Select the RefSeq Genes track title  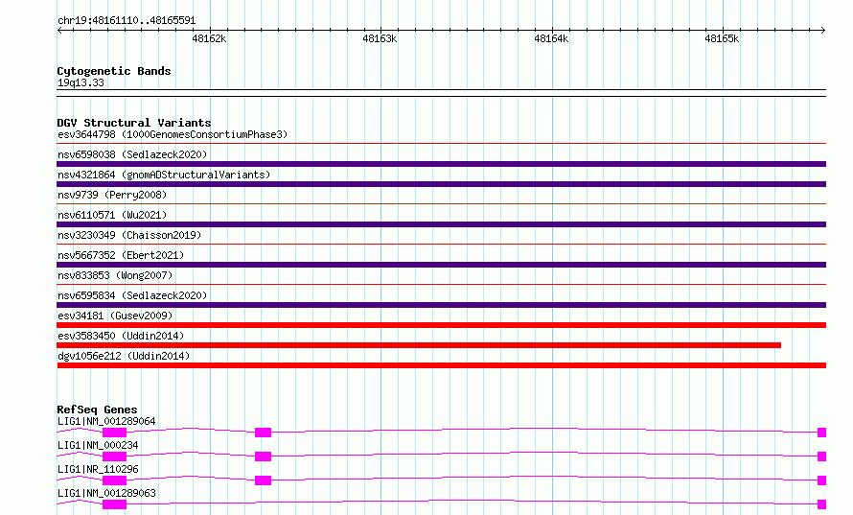97,410
